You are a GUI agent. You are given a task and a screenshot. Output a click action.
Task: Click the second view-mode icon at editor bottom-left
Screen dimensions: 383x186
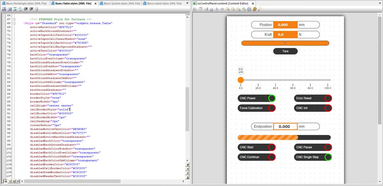click(10, 181)
